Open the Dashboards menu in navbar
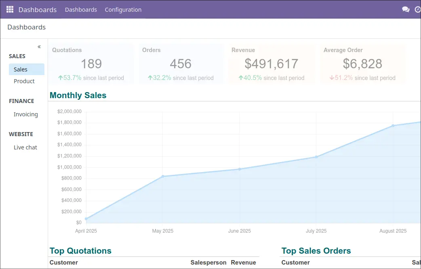 [81, 10]
